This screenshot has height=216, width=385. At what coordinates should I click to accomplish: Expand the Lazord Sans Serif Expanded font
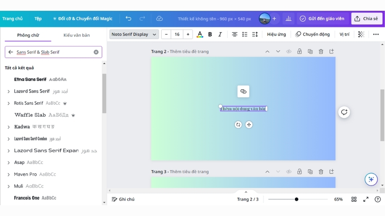pyautogui.click(x=8, y=151)
